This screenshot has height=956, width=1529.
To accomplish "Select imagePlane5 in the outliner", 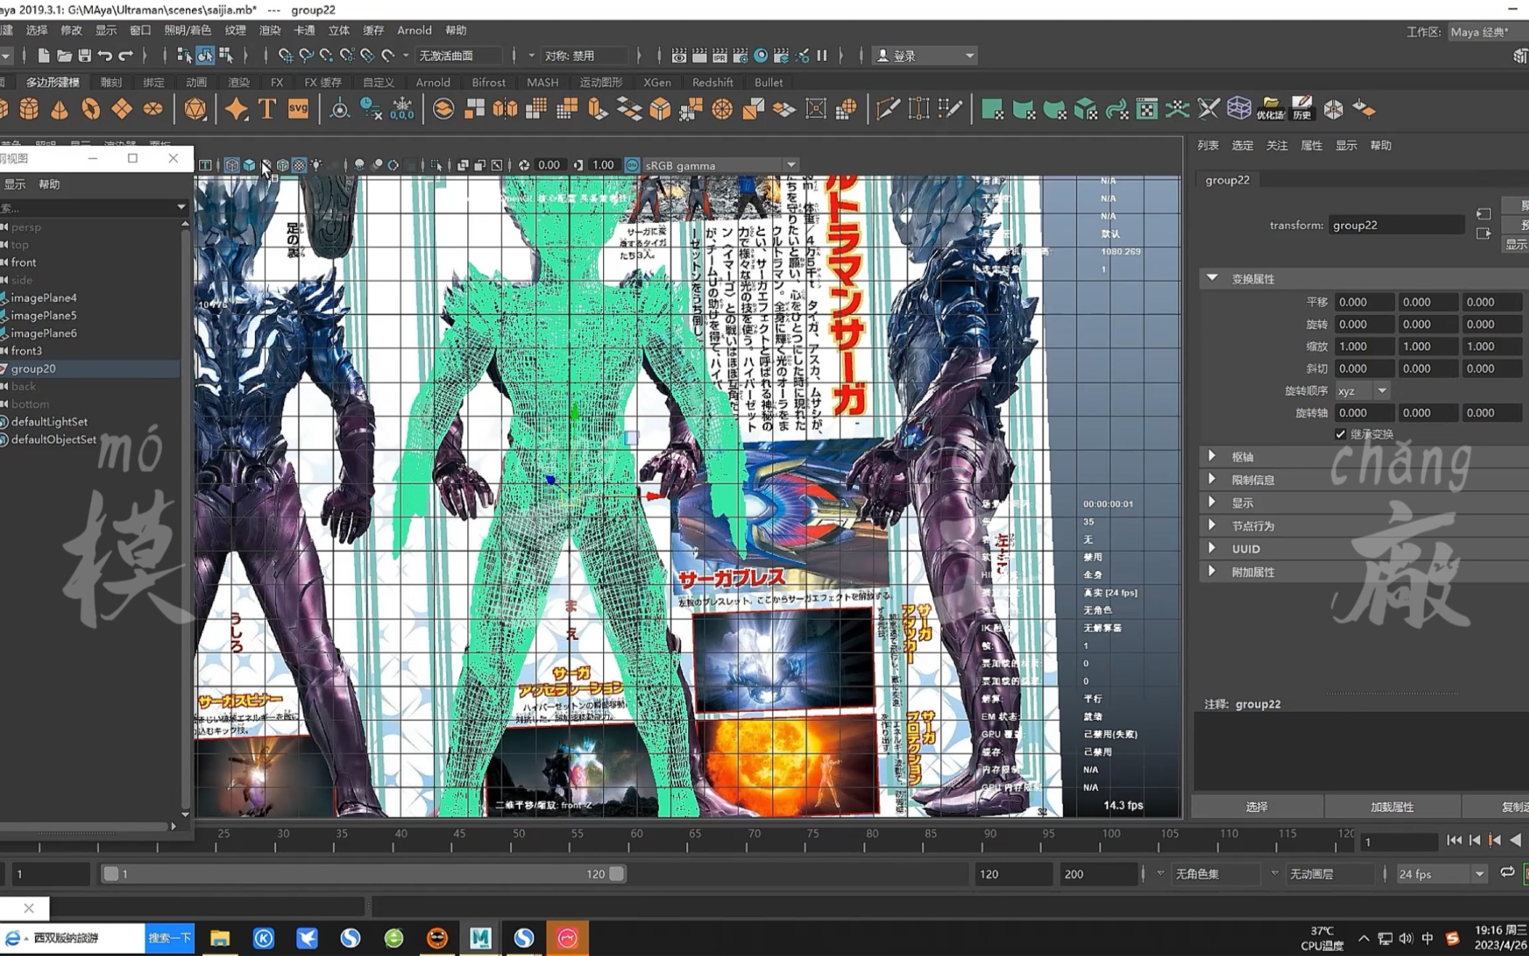I will click(44, 315).
